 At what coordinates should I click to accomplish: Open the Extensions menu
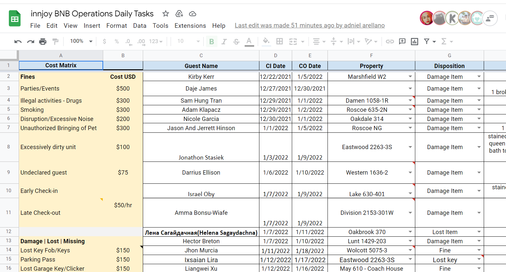[x=190, y=25]
